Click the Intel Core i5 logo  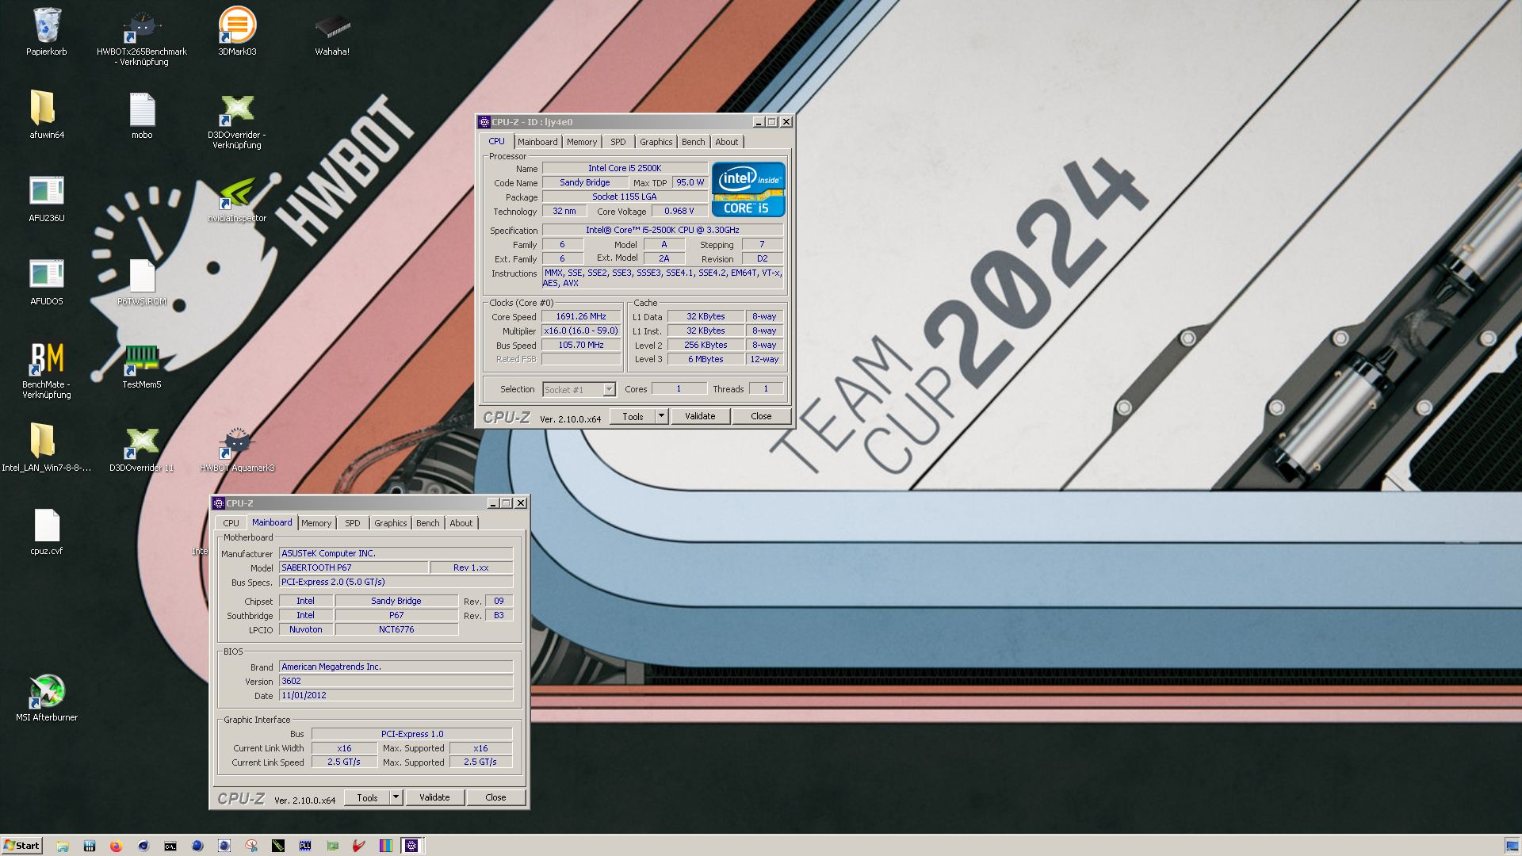pyautogui.click(x=748, y=189)
